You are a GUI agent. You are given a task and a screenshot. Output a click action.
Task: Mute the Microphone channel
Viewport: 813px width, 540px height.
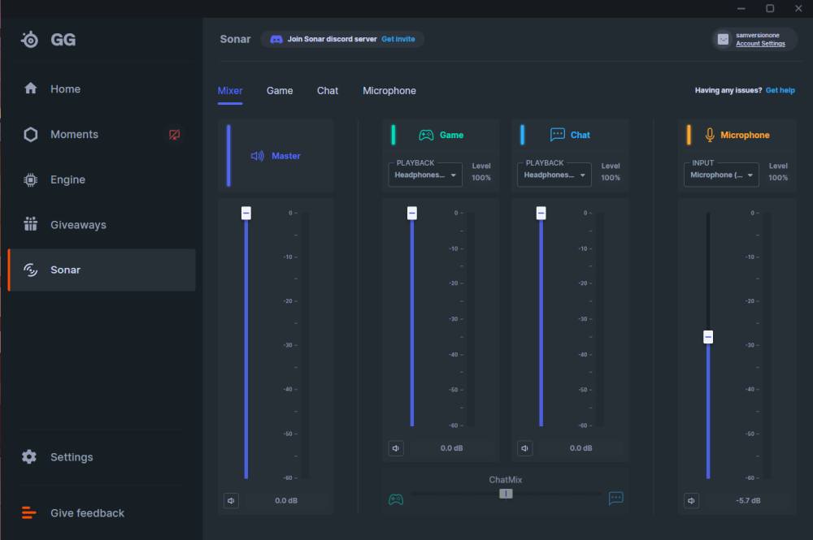[692, 501]
